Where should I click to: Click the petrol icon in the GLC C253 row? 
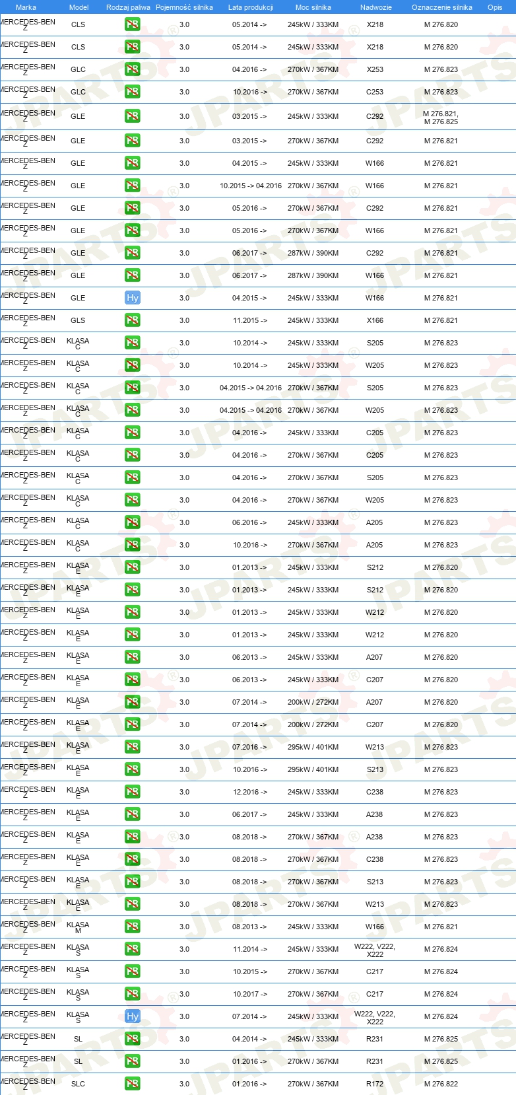[x=133, y=92]
